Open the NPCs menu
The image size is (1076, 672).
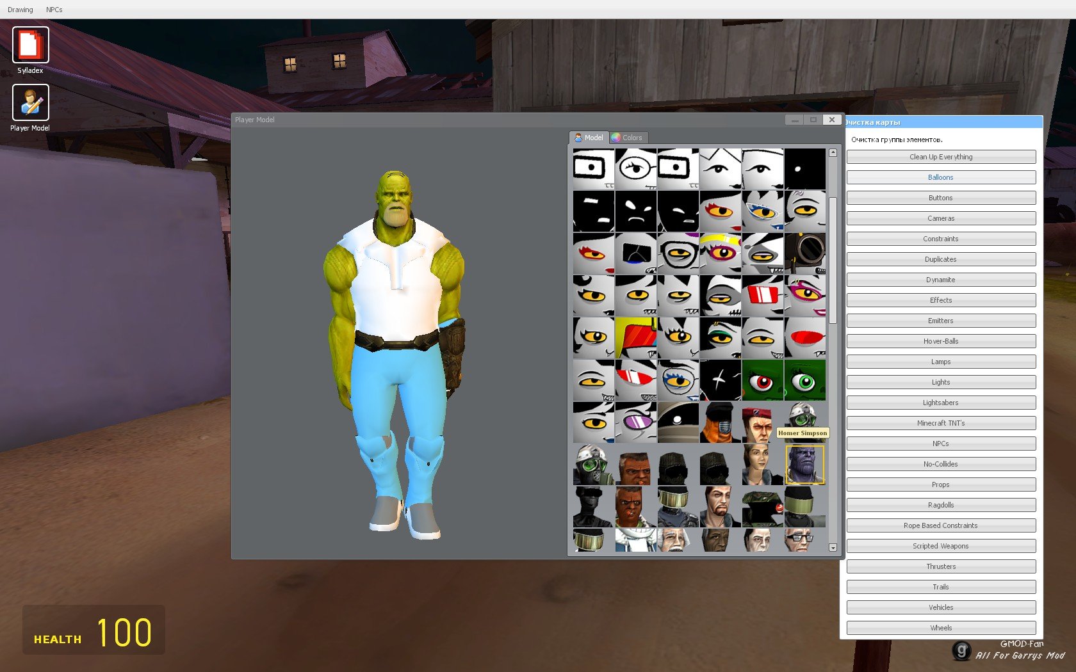(54, 10)
